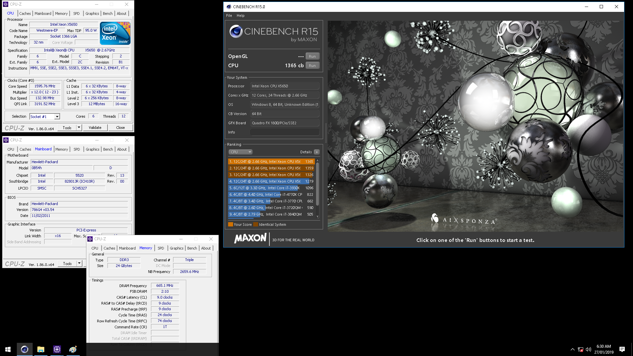The width and height of the screenshot is (633, 356).
Task: Click the Ranking Details arrow button
Action: (317, 152)
